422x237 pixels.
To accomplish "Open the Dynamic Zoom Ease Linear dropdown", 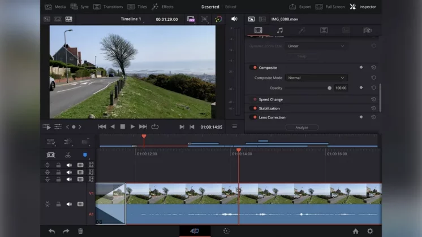I will click(316, 46).
